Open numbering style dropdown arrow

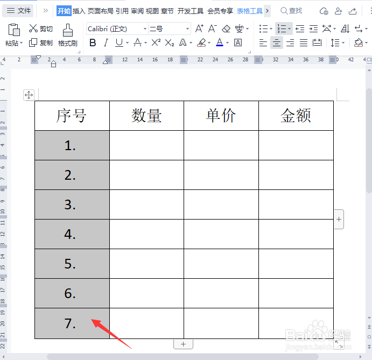(290, 29)
